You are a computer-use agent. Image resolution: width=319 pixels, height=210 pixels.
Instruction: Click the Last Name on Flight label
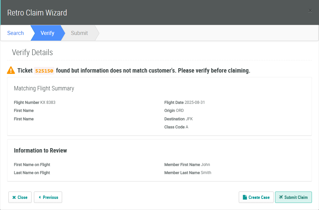point(32,173)
